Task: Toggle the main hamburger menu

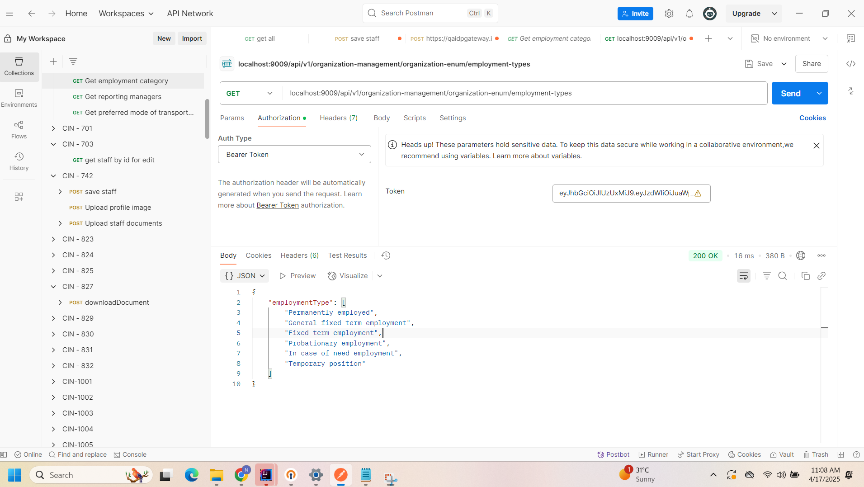Action: [x=9, y=14]
